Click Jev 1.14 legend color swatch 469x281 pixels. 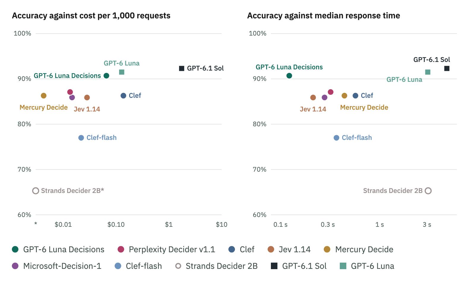click(271, 249)
